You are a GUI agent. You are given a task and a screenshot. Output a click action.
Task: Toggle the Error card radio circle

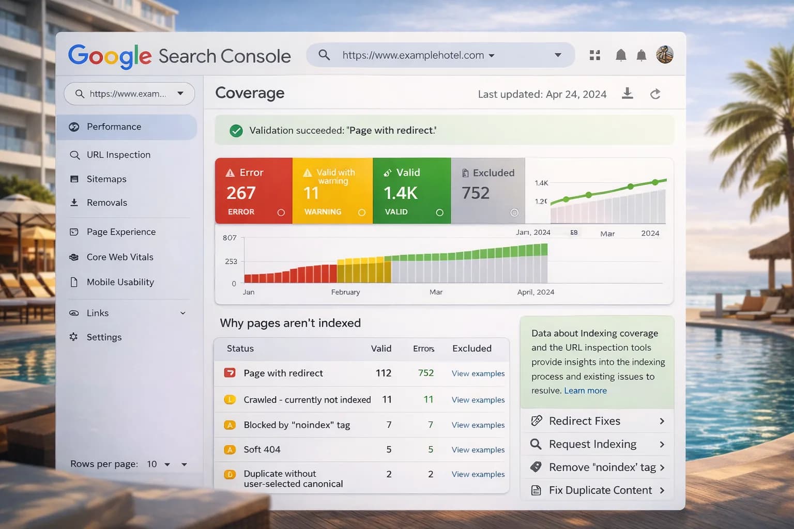281,212
